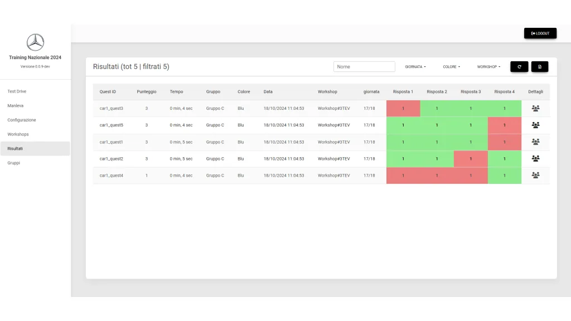The width and height of the screenshot is (571, 321).
Task: Open group details for car1_quest4
Action: click(535, 175)
